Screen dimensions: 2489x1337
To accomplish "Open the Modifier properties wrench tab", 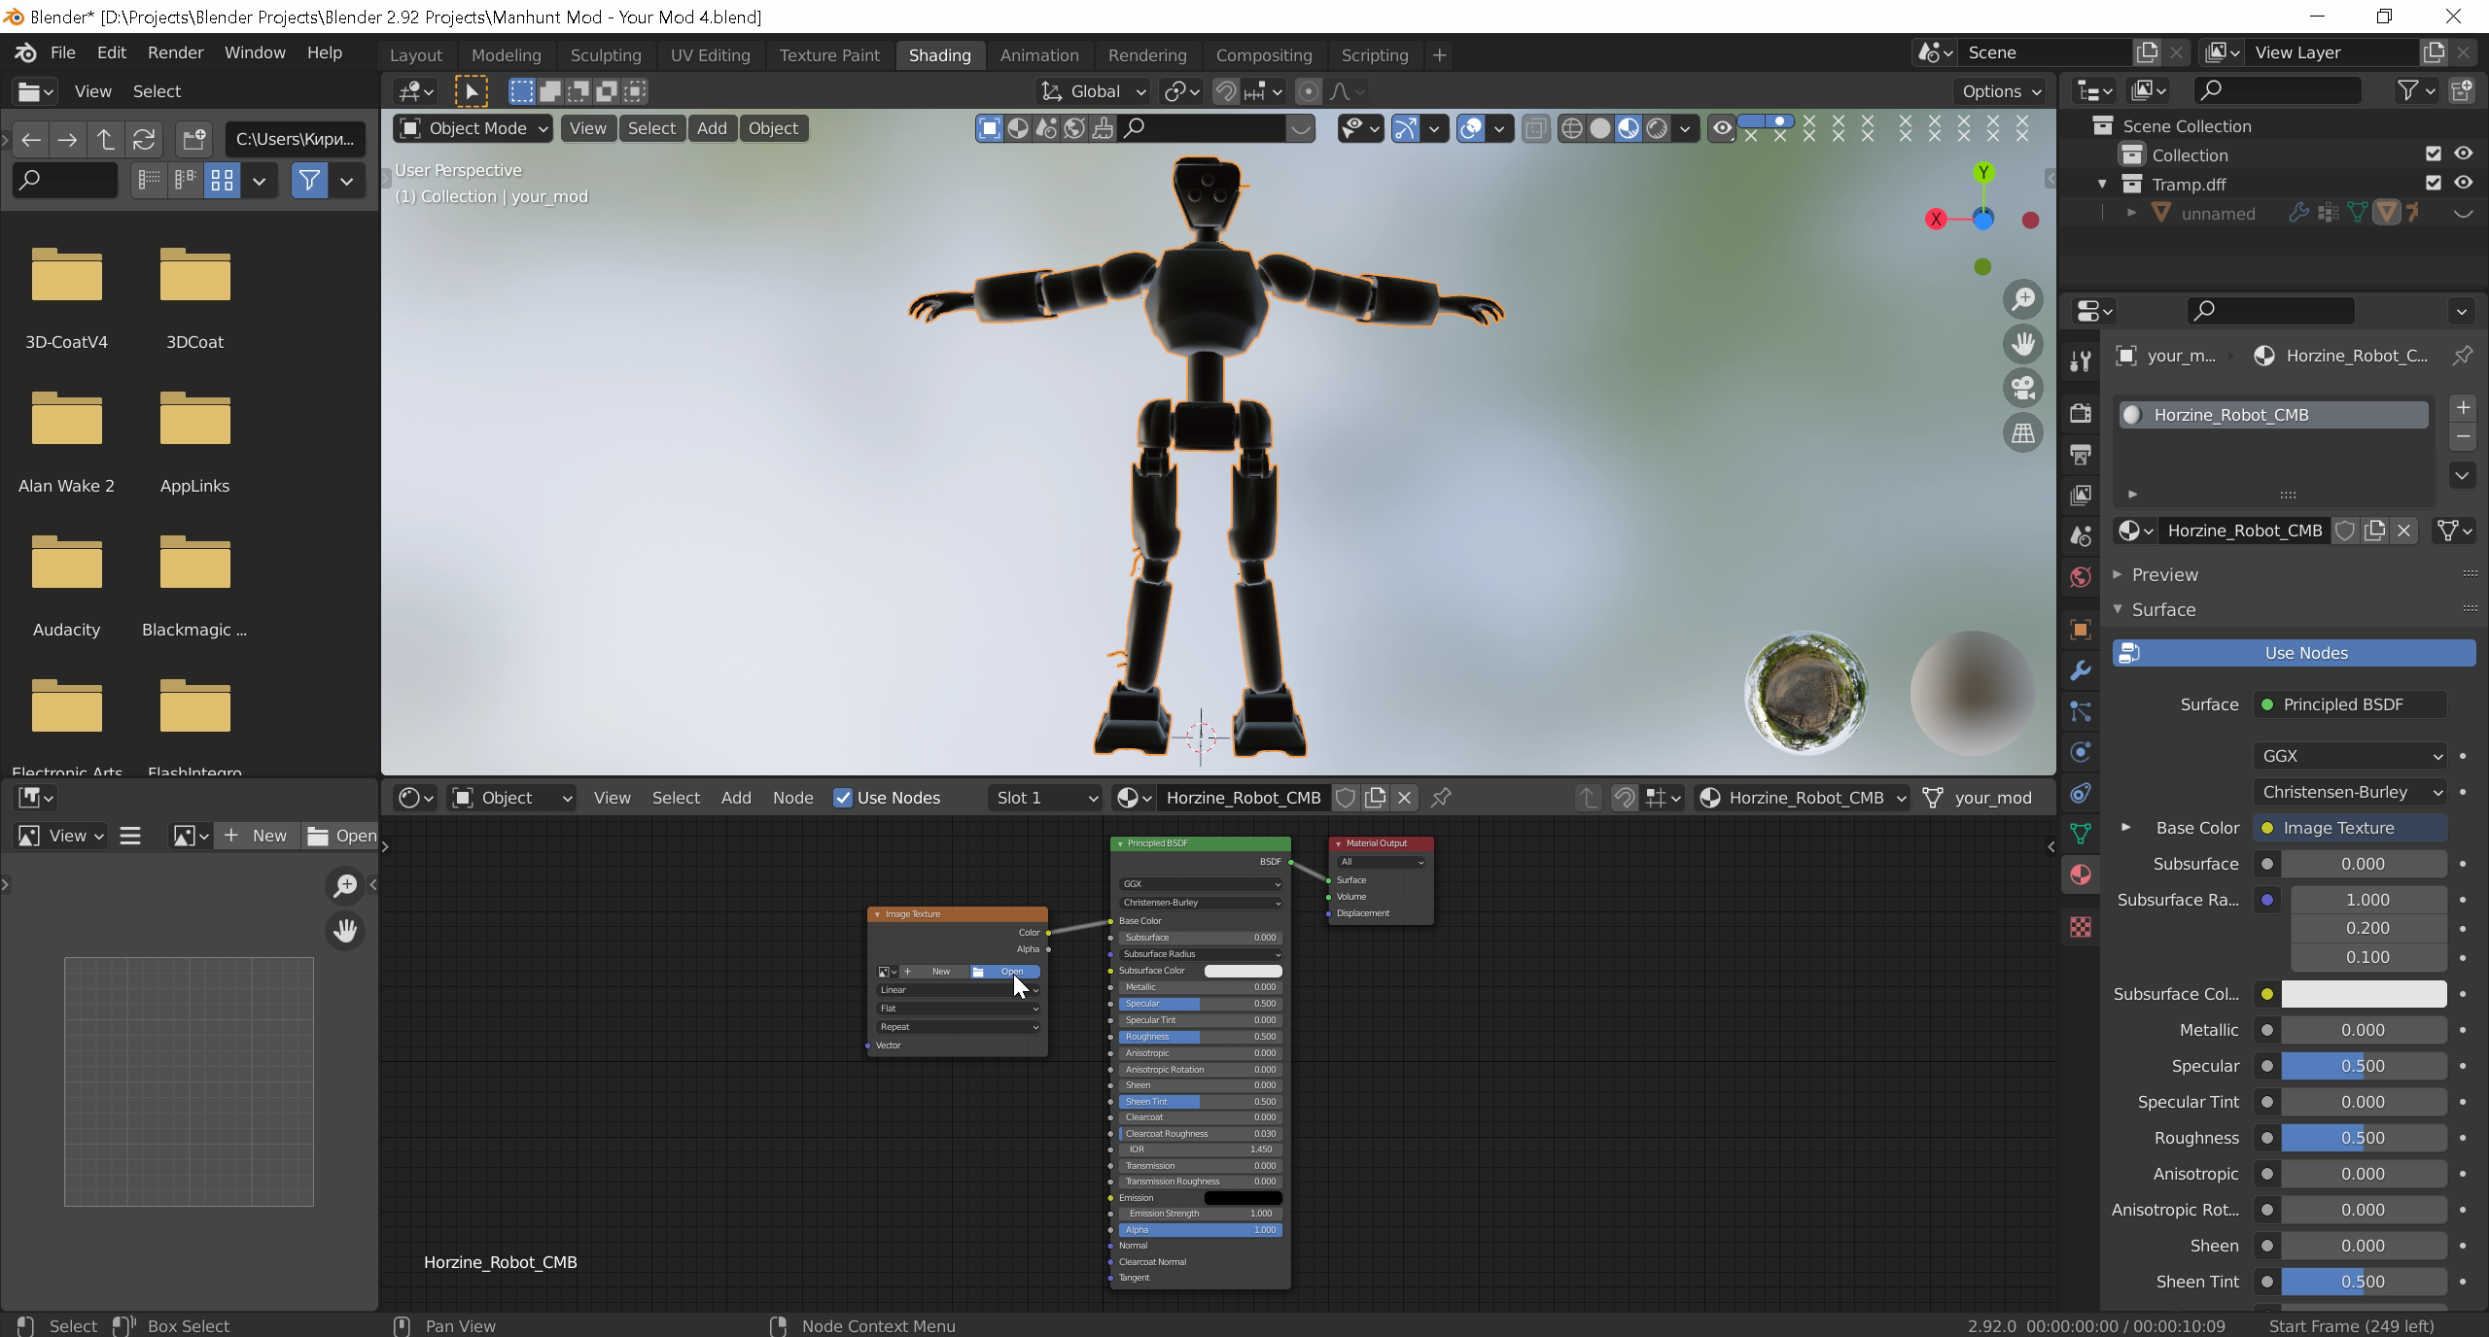I will 2081,670.
